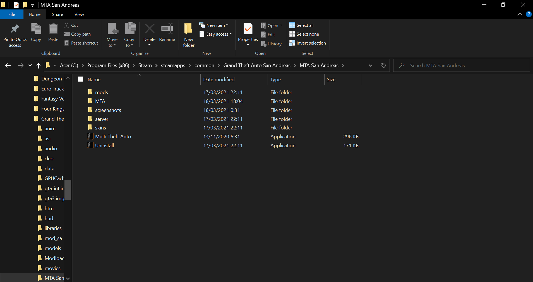This screenshot has height=282, width=533.
Task: Click Pin to Quick access icon
Action: [x=15, y=29]
